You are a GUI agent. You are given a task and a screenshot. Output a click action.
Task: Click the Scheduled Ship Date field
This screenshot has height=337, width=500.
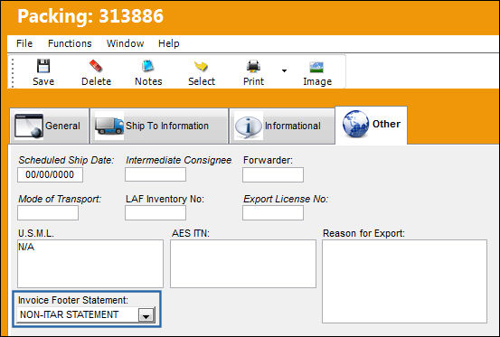point(50,175)
